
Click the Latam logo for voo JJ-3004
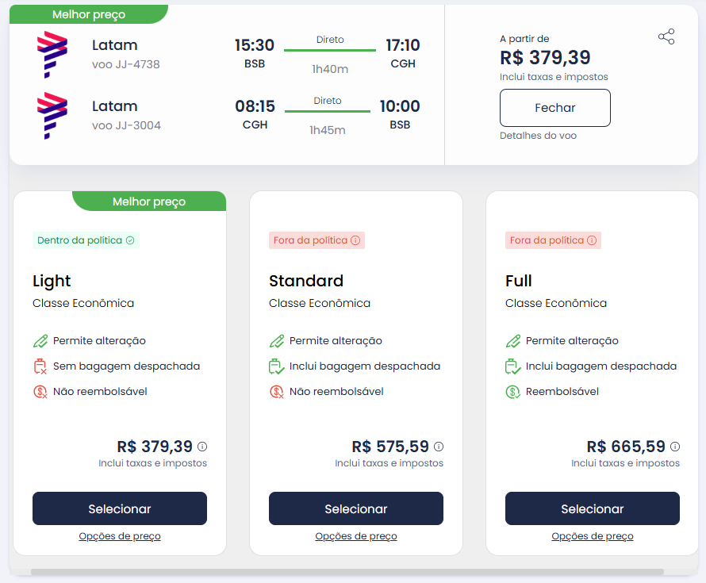point(52,116)
